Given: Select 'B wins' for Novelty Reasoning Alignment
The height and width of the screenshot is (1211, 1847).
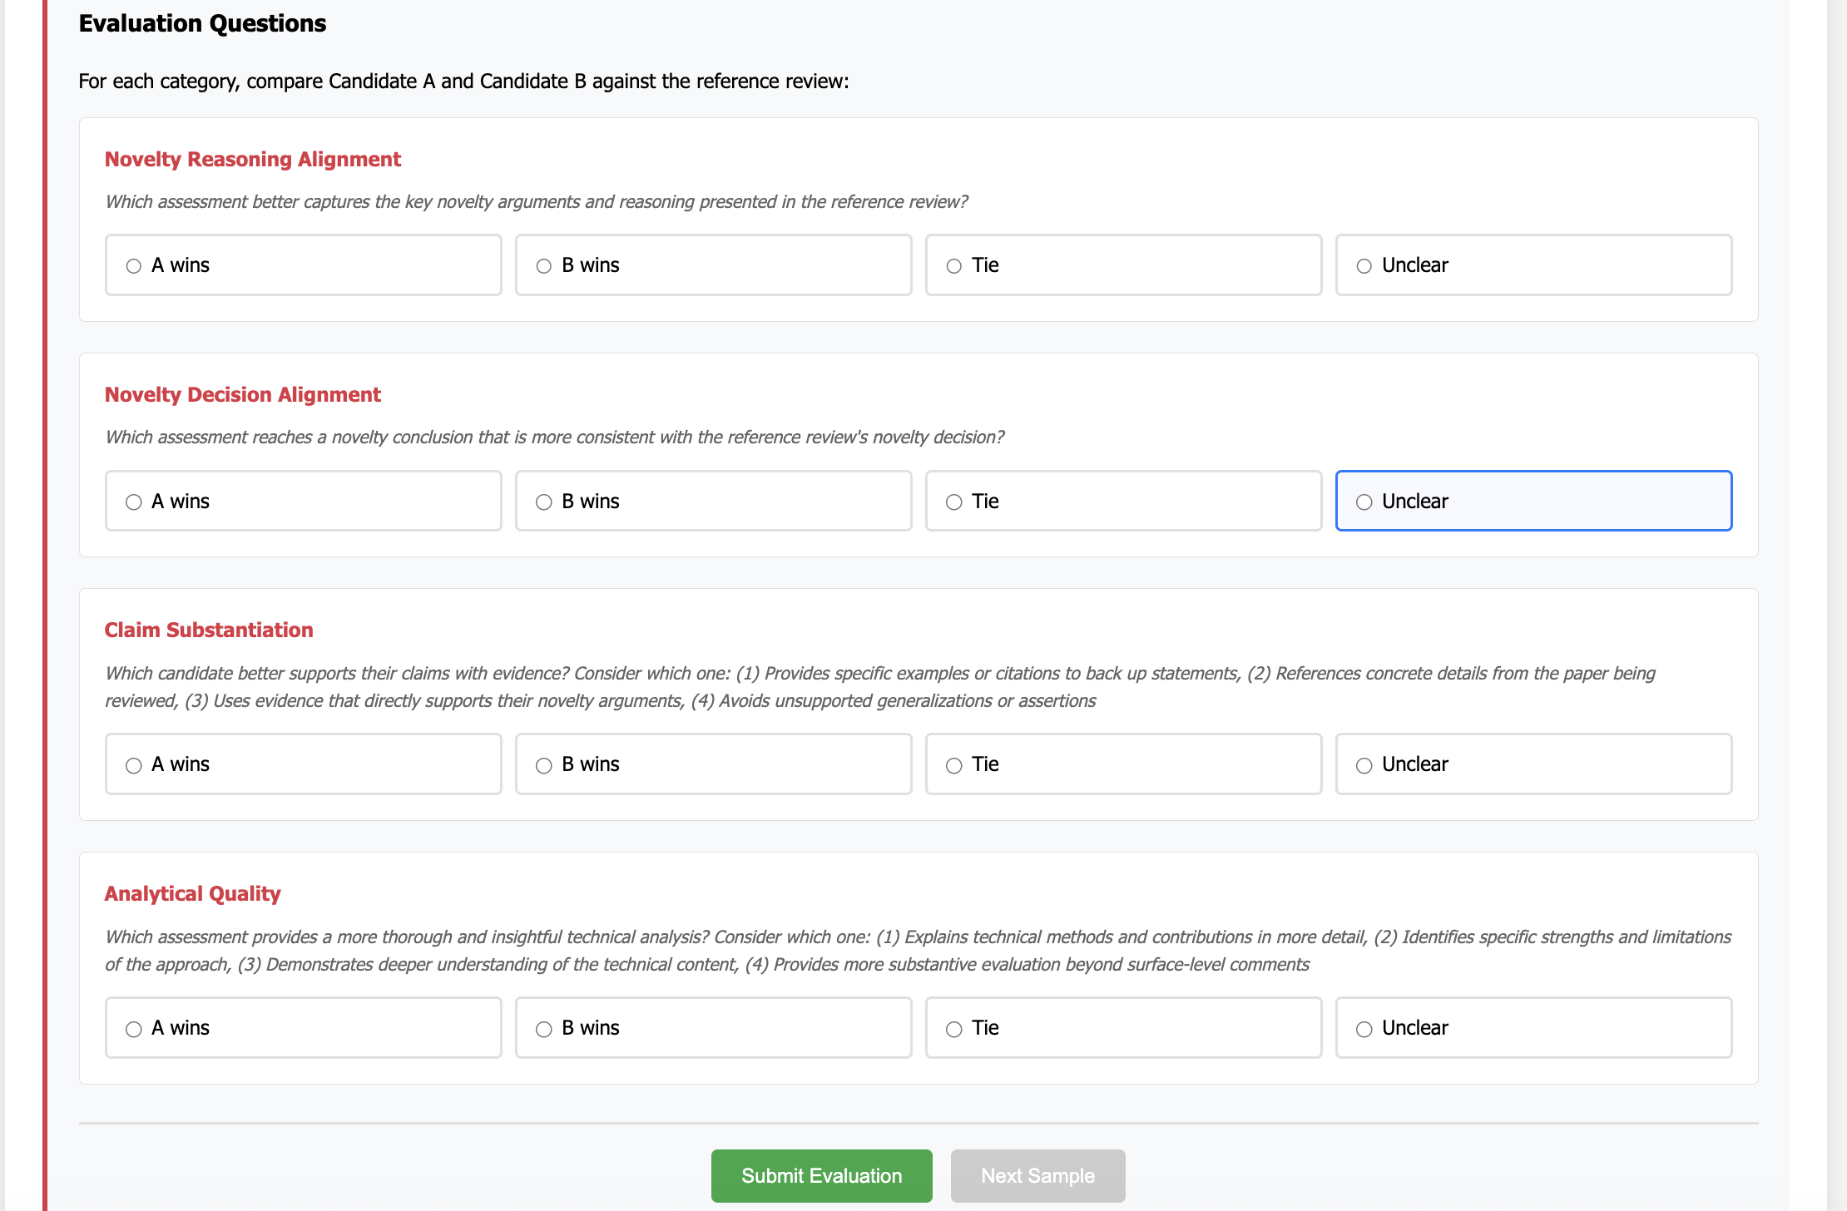Looking at the screenshot, I should point(544,266).
